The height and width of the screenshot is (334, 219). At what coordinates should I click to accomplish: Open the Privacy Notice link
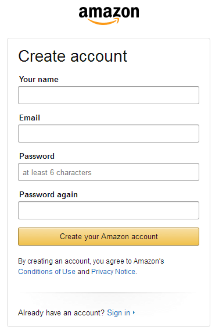click(x=113, y=272)
